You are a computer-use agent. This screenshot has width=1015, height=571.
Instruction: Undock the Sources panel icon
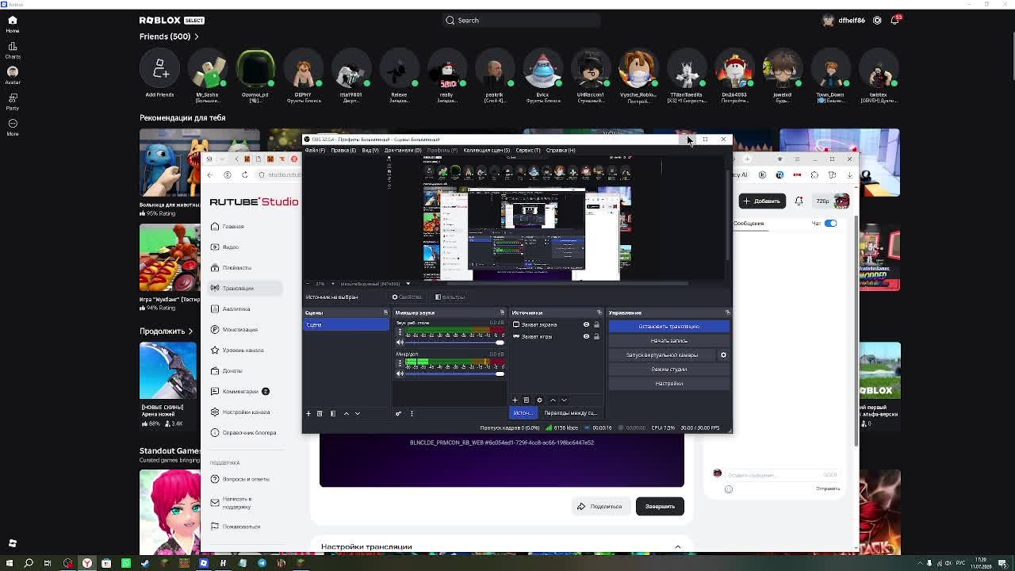click(x=599, y=312)
